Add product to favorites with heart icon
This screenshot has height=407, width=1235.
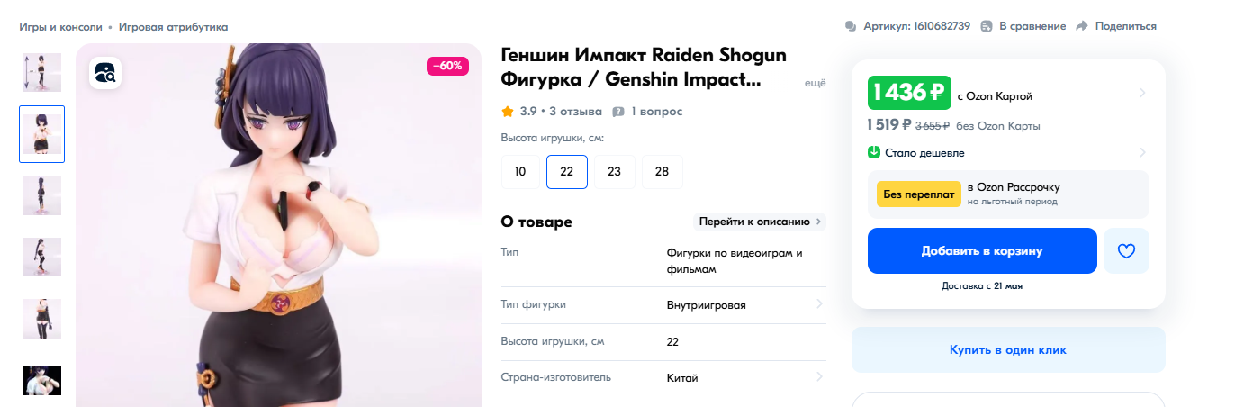pyautogui.click(x=1126, y=250)
